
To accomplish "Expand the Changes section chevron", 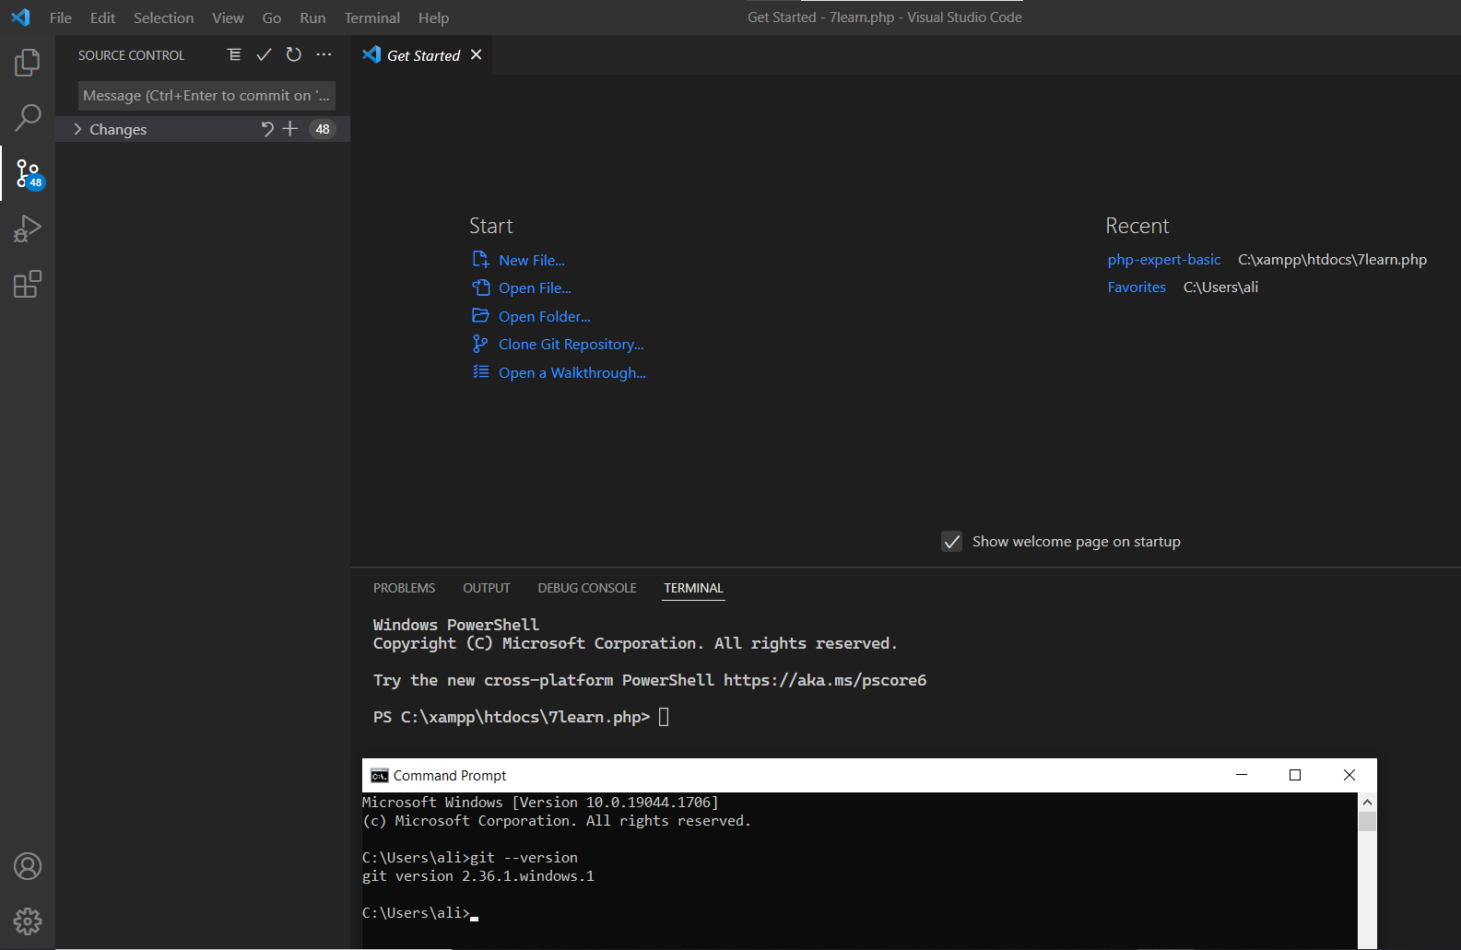I will [77, 129].
